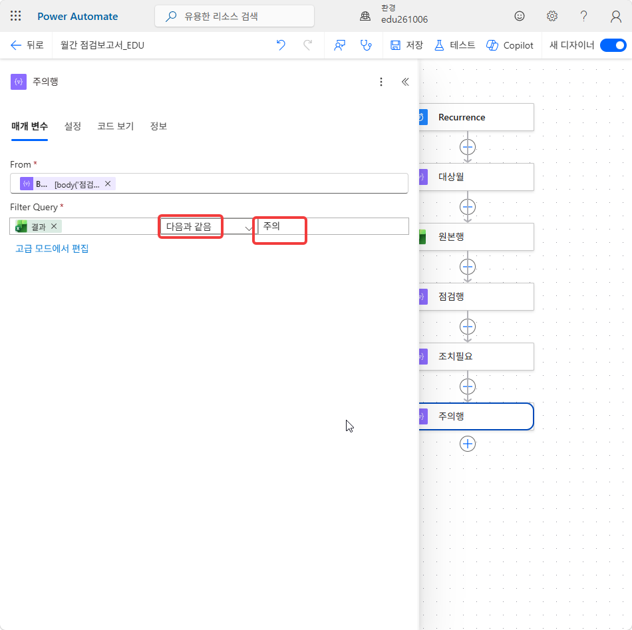Focus the resource search box
This screenshot has width=632, height=630.
(x=234, y=16)
